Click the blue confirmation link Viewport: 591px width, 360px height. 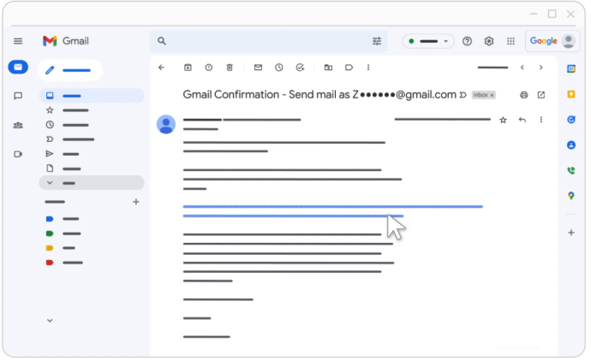[333, 211]
